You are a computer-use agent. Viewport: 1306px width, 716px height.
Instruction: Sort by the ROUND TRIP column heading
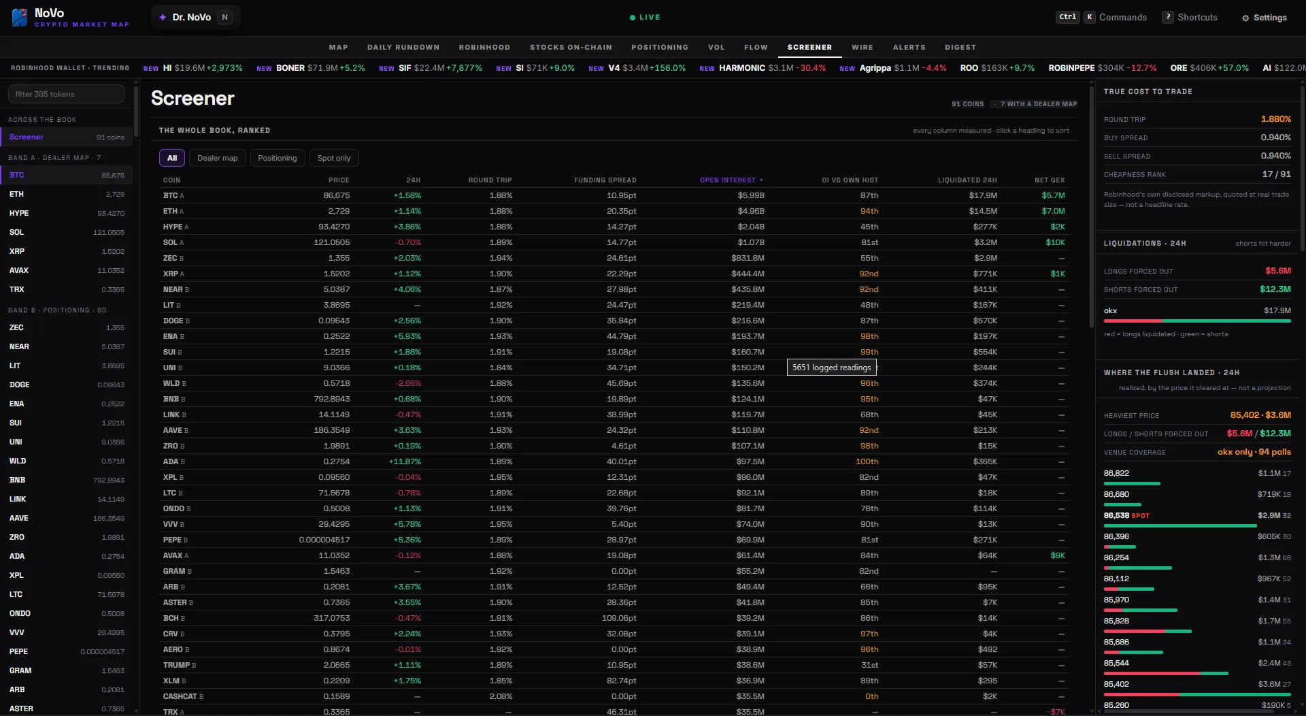[x=490, y=180]
